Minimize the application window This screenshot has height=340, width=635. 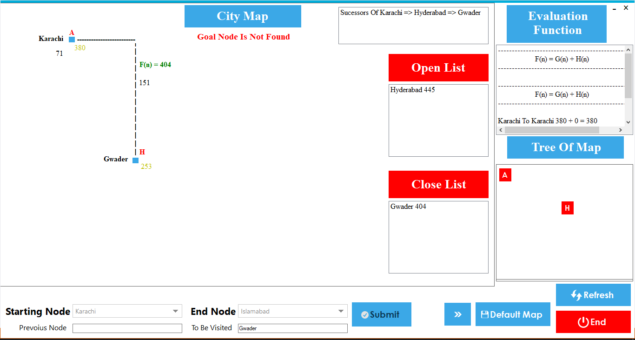(x=615, y=8)
